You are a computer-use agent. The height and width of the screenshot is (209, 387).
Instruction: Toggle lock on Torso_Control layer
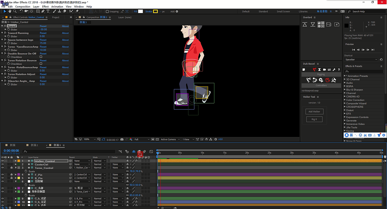[x=11, y=168]
